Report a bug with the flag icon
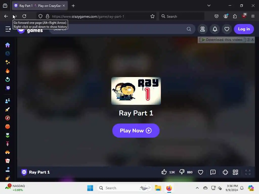 tap(213, 172)
